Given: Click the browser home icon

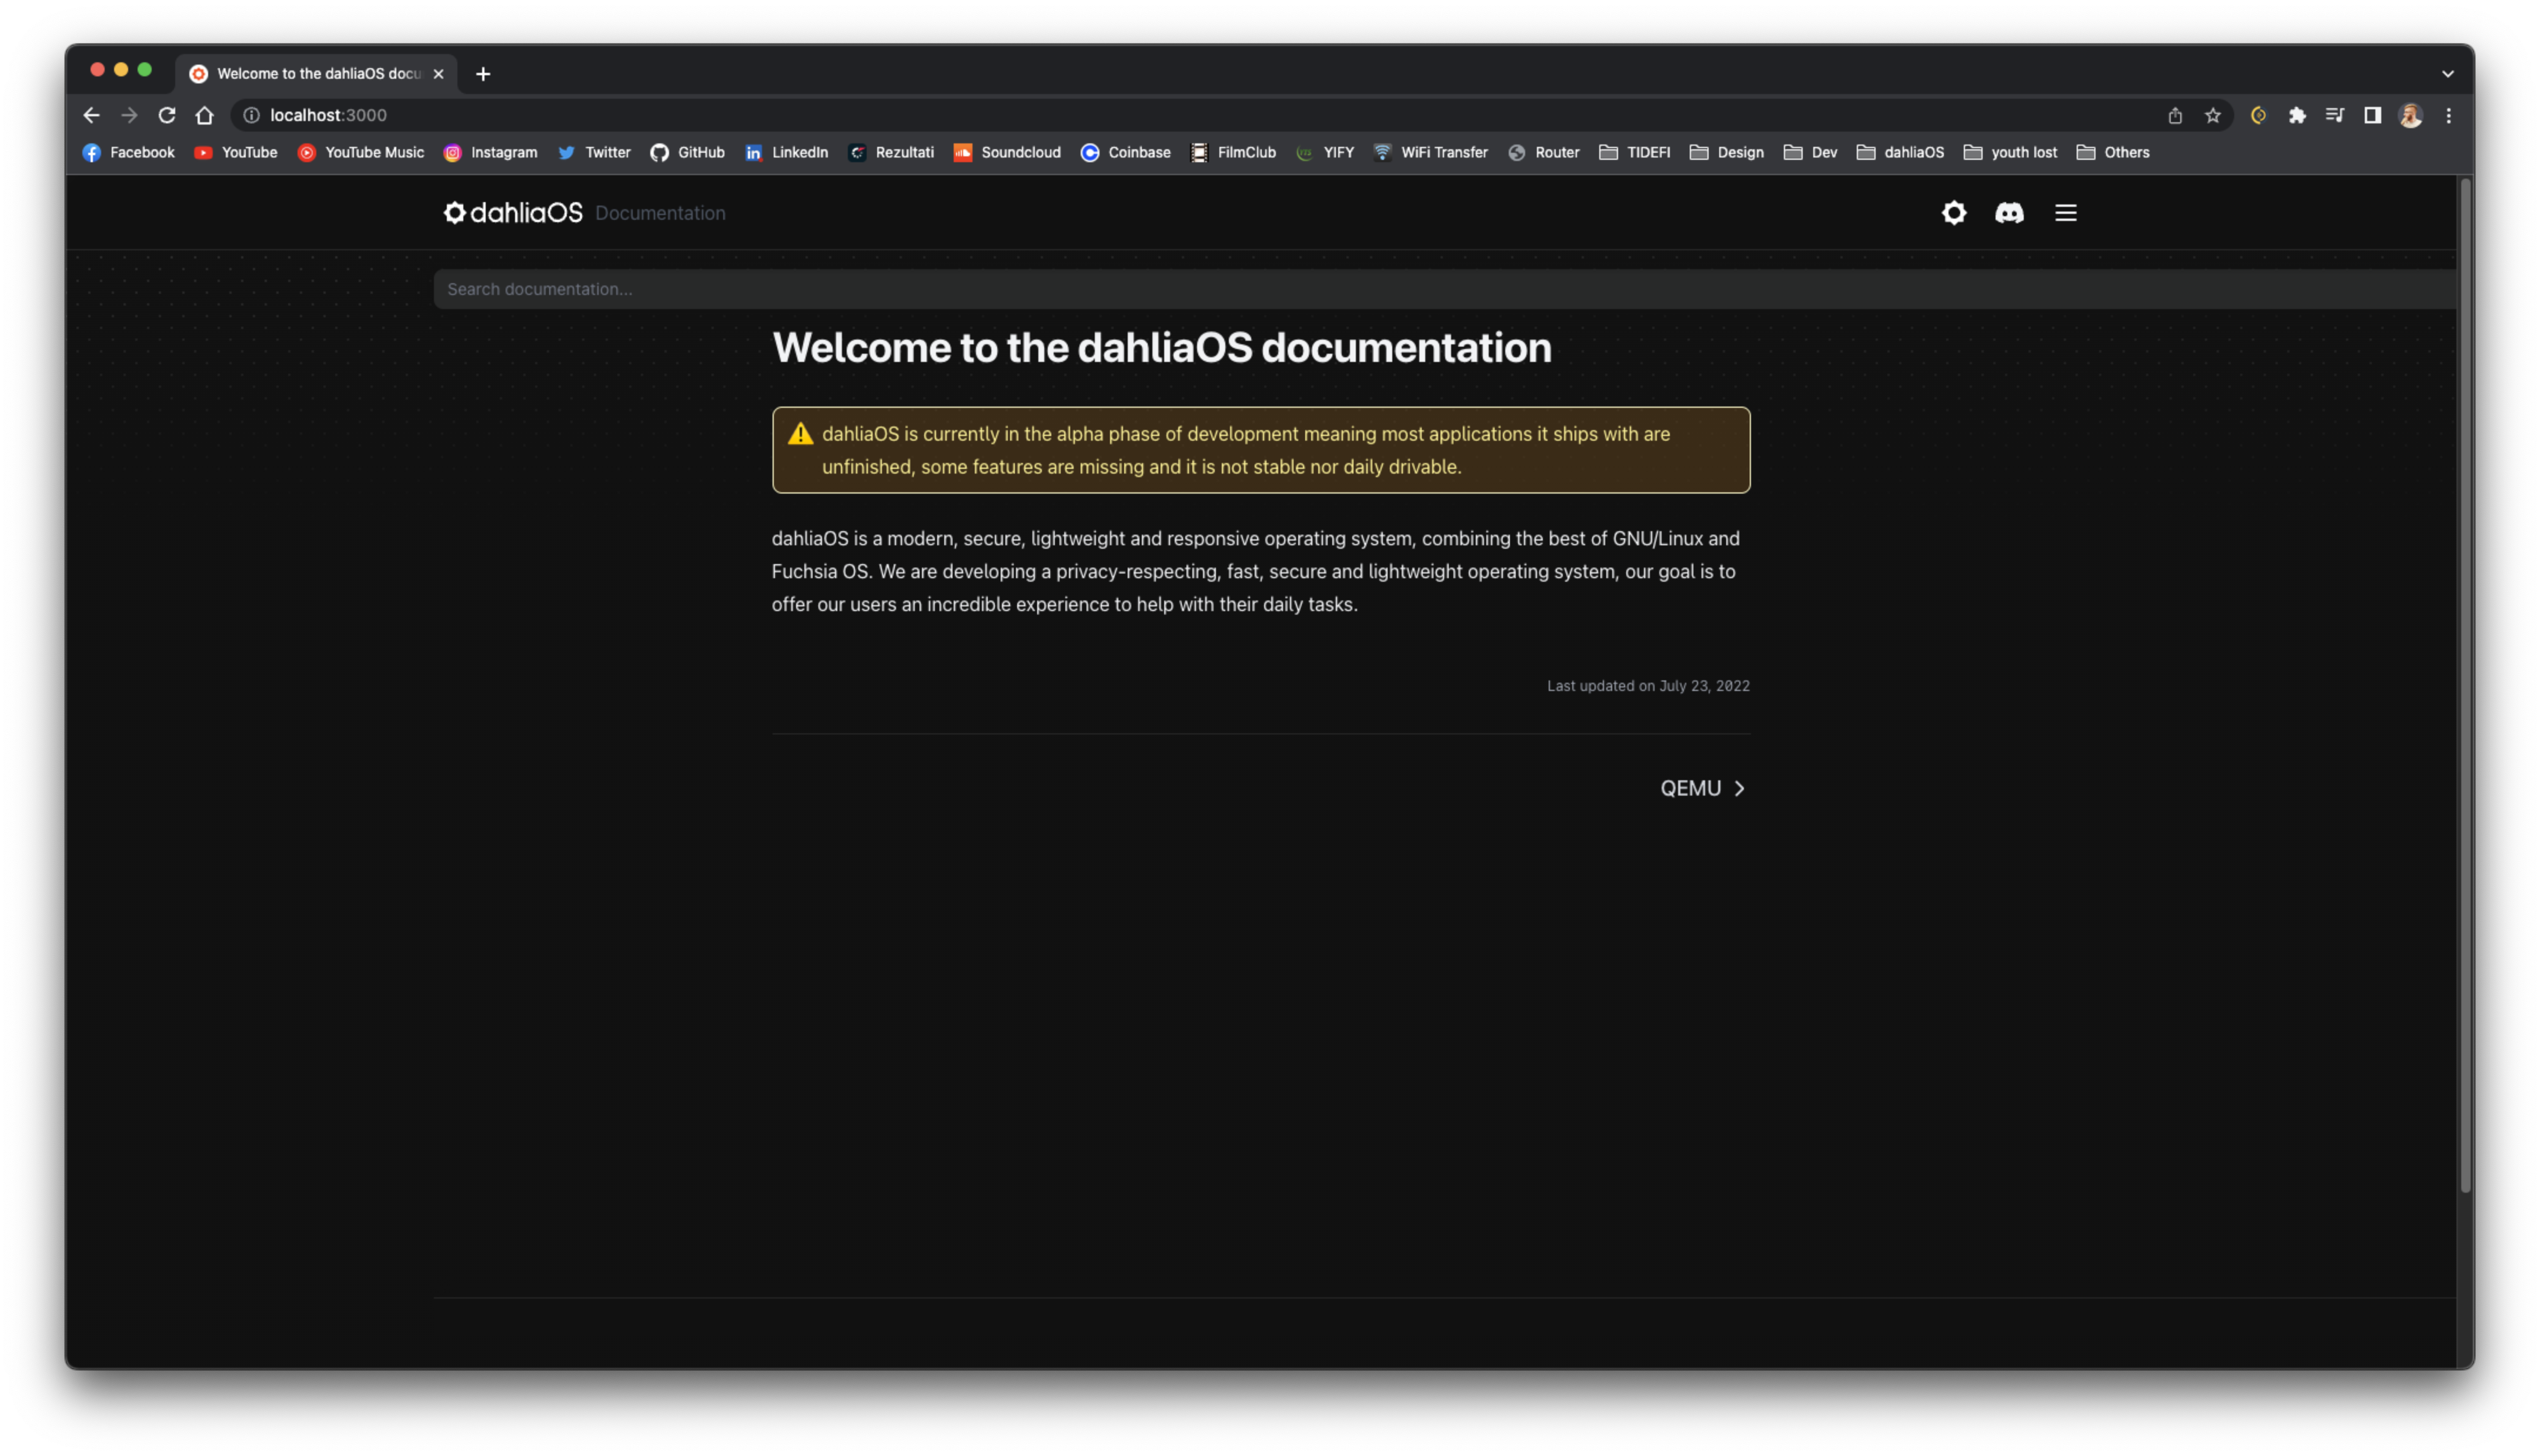Looking at the screenshot, I should tap(205, 115).
